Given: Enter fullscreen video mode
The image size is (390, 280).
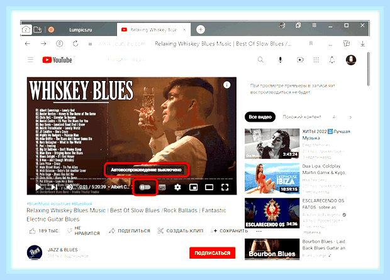Looking at the screenshot, I should coord(225,187).
